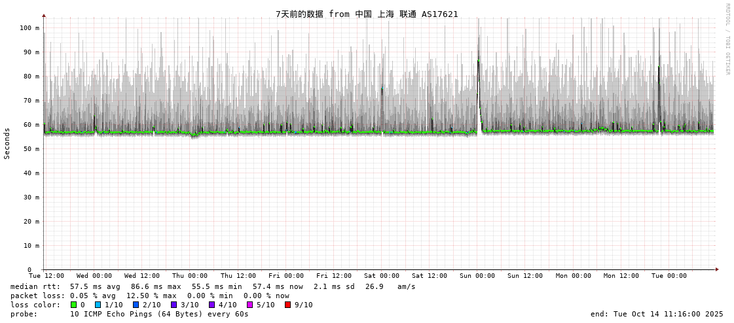
Task: Click the cyan 1/10 loss swatch
Action: [x=98, y=305]
